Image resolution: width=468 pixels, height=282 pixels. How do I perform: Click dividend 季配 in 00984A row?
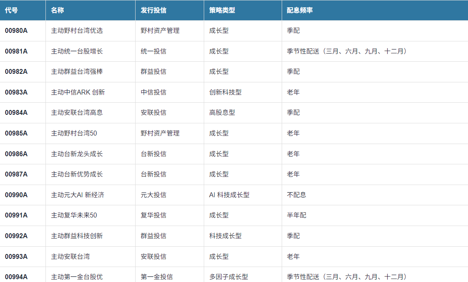coord(293,112)
